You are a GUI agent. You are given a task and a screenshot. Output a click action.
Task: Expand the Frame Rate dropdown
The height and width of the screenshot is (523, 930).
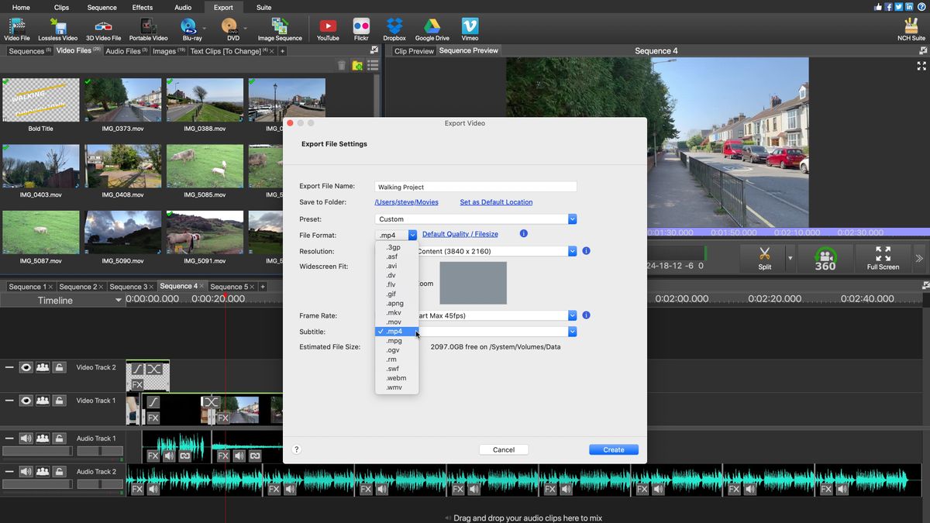coord(572,315)
